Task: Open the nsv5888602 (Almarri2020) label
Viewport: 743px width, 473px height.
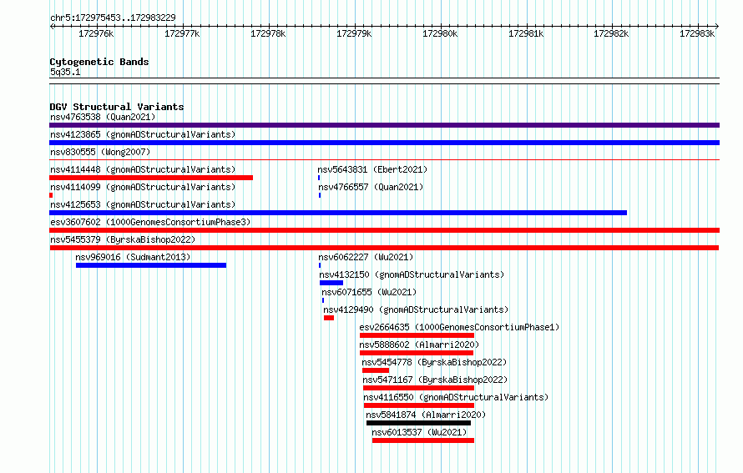Action: [x=419, y=345]
